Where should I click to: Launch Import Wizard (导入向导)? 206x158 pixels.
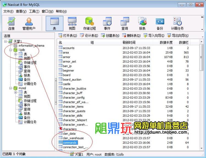154,36
